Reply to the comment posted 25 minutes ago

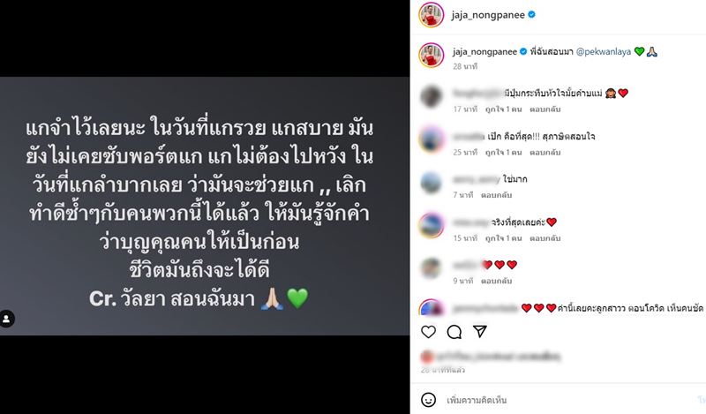(x=545, y=152)
